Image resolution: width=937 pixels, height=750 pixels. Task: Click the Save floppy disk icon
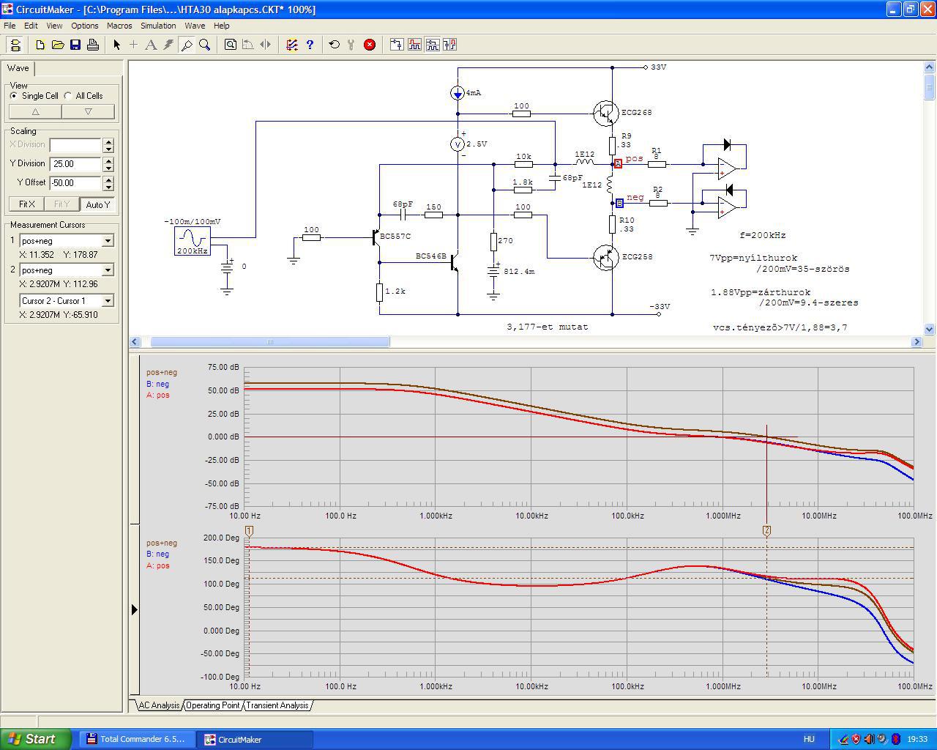[x=75, y=45]
